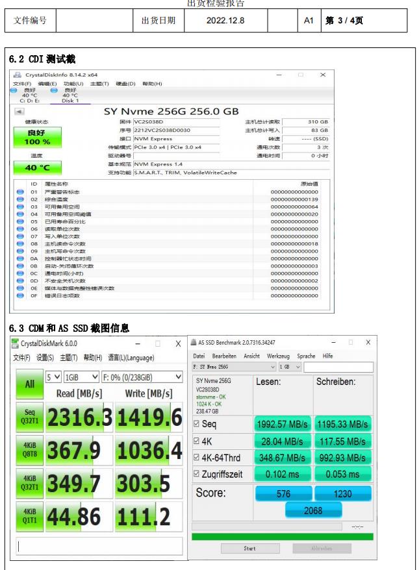Click the blank text field at CrystalDiskMark bottom
Viewport: 419px width, 570px height.
(x=99, y=547)
